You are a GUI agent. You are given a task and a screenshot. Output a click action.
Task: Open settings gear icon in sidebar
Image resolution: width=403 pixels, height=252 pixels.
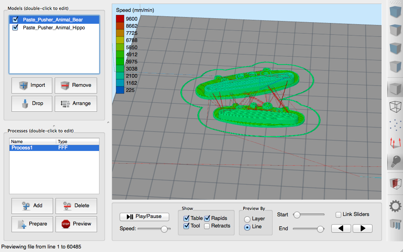coord(395,206)
